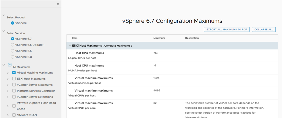This screenshot has width=282, height=118.
Task: Click the vCPUs per core description text
Action: 224,110
